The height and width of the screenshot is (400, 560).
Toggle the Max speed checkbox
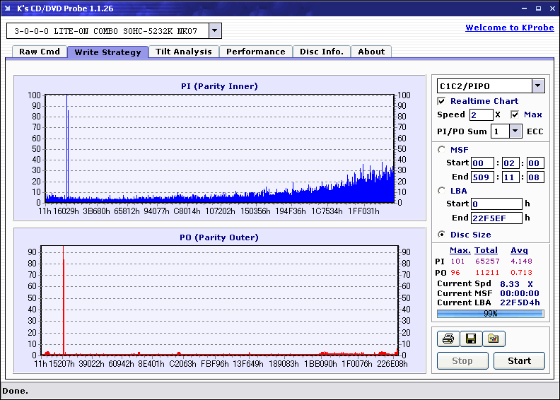[515, 114]
